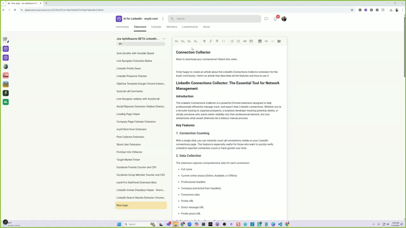
Task: Click the course progress bar at 0%
Action: click(x=141, y=44)
